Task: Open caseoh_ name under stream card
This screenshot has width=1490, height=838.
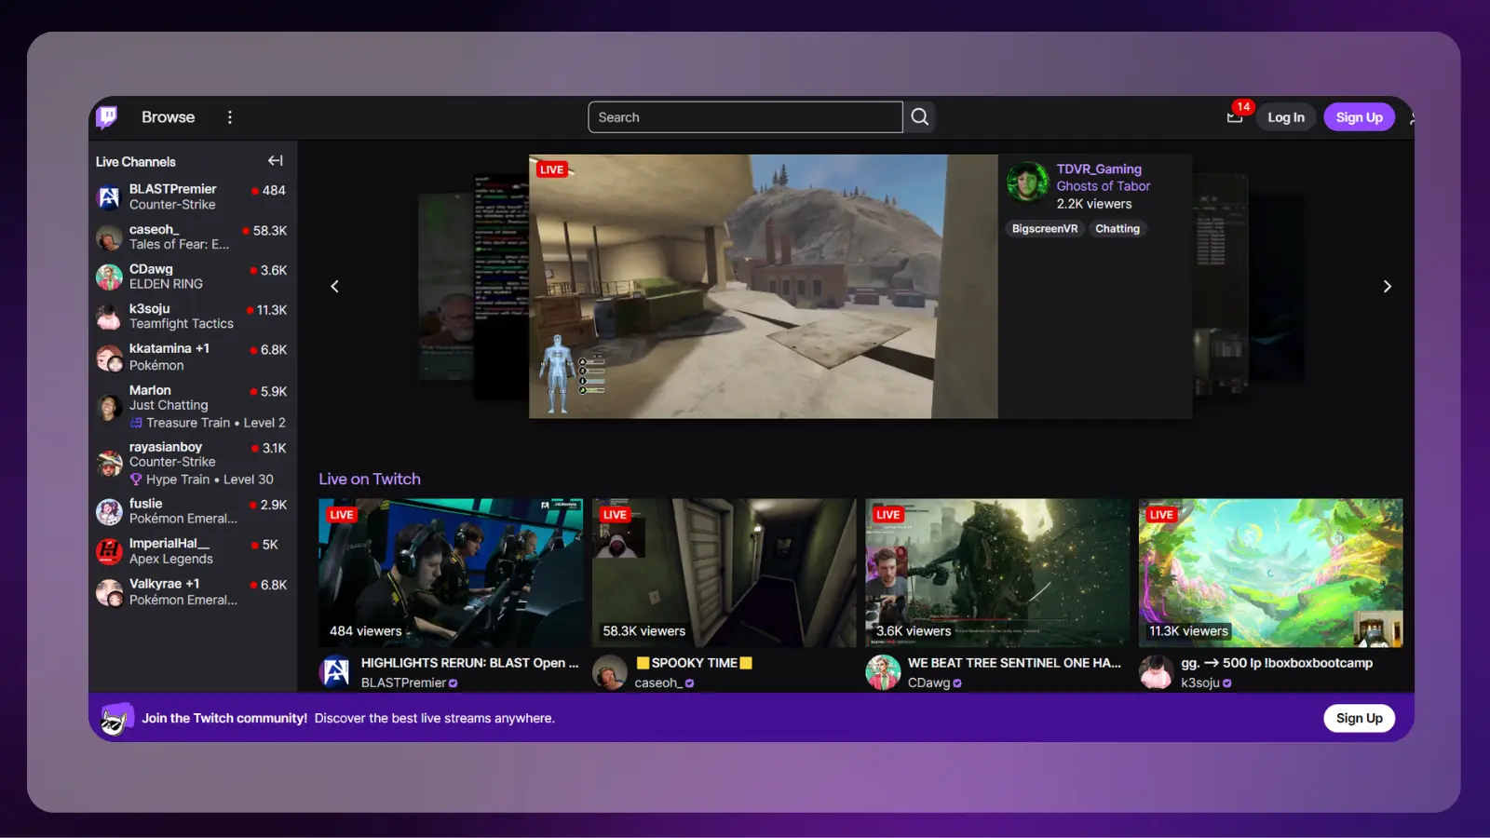Action: point(657,683)
